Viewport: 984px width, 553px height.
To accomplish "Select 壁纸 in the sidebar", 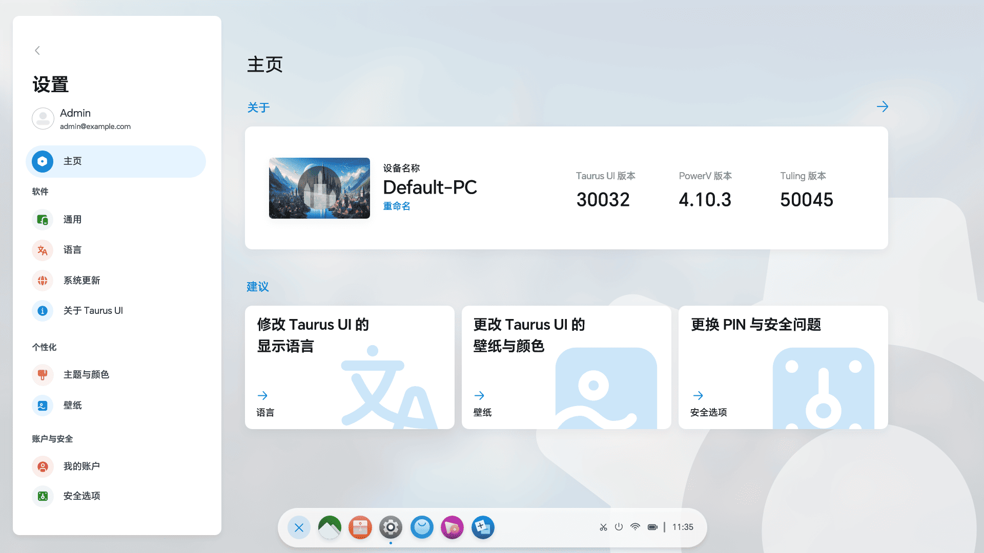I will (x=72, y=406).
